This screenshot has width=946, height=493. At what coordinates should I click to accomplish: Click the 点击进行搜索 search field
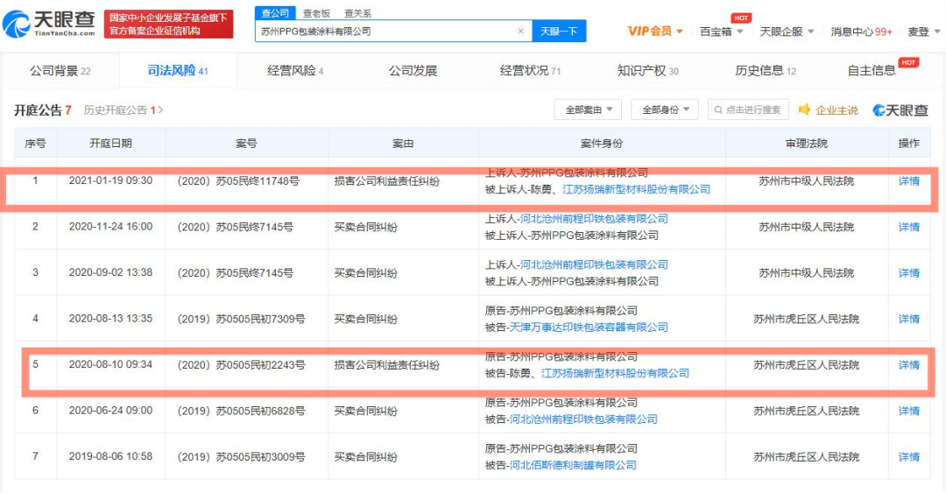[x=749, y=109]
